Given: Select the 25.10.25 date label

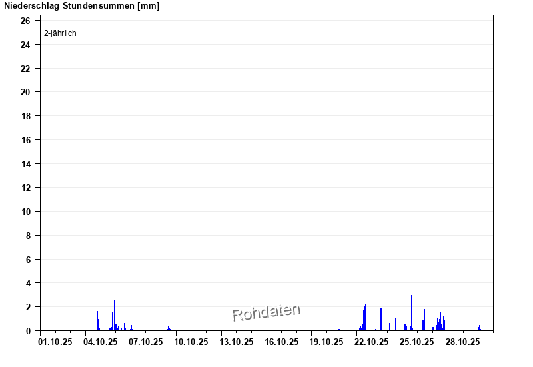Looking at the screenshot, I should click(417, 342).
